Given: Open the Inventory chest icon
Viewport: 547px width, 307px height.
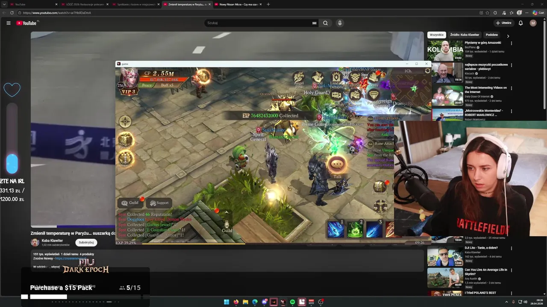Looking at the screenshot, I should coord(379,186).
